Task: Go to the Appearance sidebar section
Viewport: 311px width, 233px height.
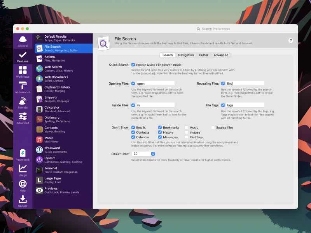Action: tap(22, 87)
